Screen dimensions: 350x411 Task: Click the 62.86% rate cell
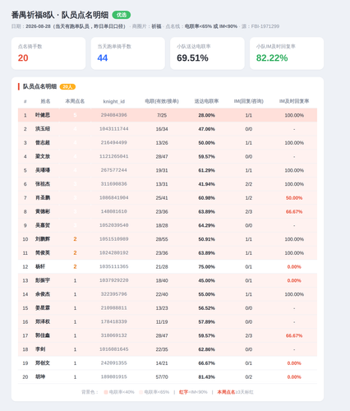tap(206, 349)
